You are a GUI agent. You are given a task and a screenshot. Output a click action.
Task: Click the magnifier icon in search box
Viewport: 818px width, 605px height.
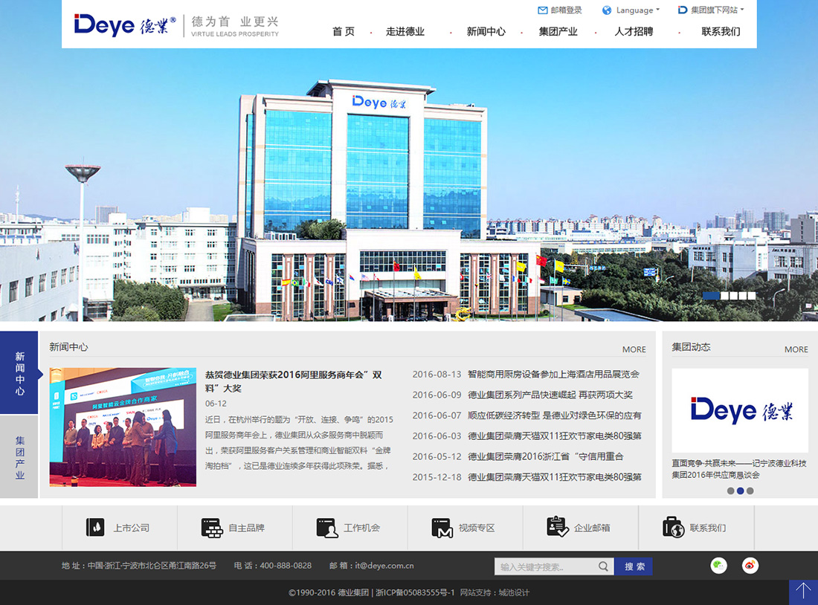point(603,566)
